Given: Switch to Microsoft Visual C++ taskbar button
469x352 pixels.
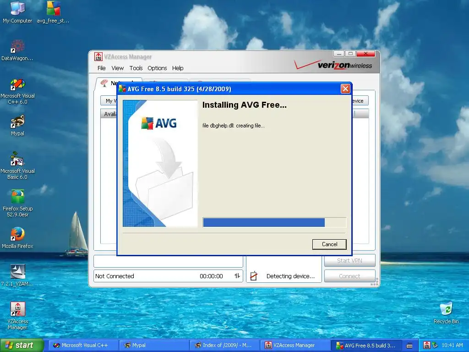Looking at the screenshot, I should tap(84, 345).
